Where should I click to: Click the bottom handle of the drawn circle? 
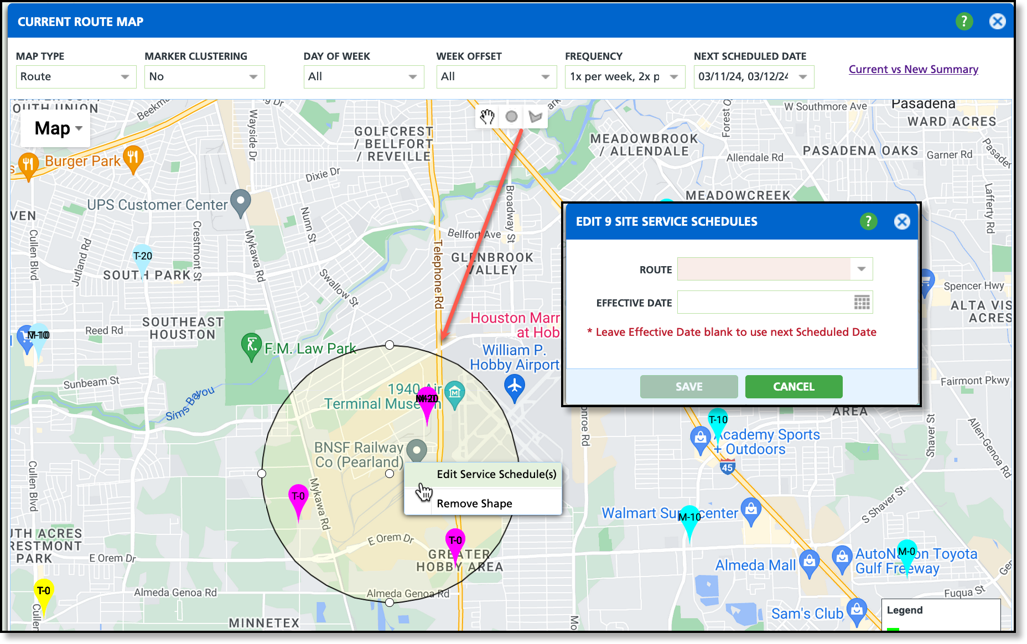[x=390, y=603]
